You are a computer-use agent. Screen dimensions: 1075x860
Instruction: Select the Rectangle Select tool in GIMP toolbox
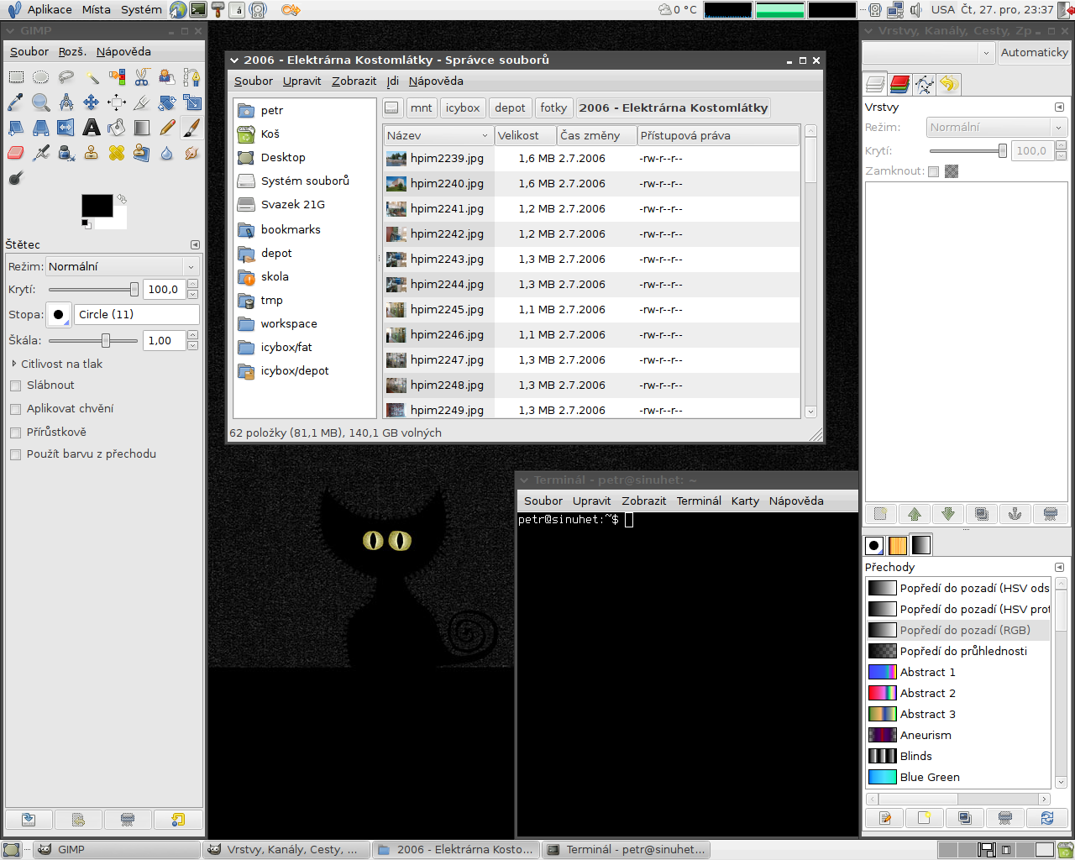tap(16, 77)
